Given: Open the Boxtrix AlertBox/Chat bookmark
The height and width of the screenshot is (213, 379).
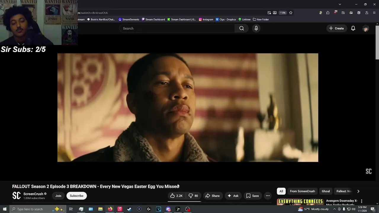Looking at the screenshot, I should click(x=101, y=20).
